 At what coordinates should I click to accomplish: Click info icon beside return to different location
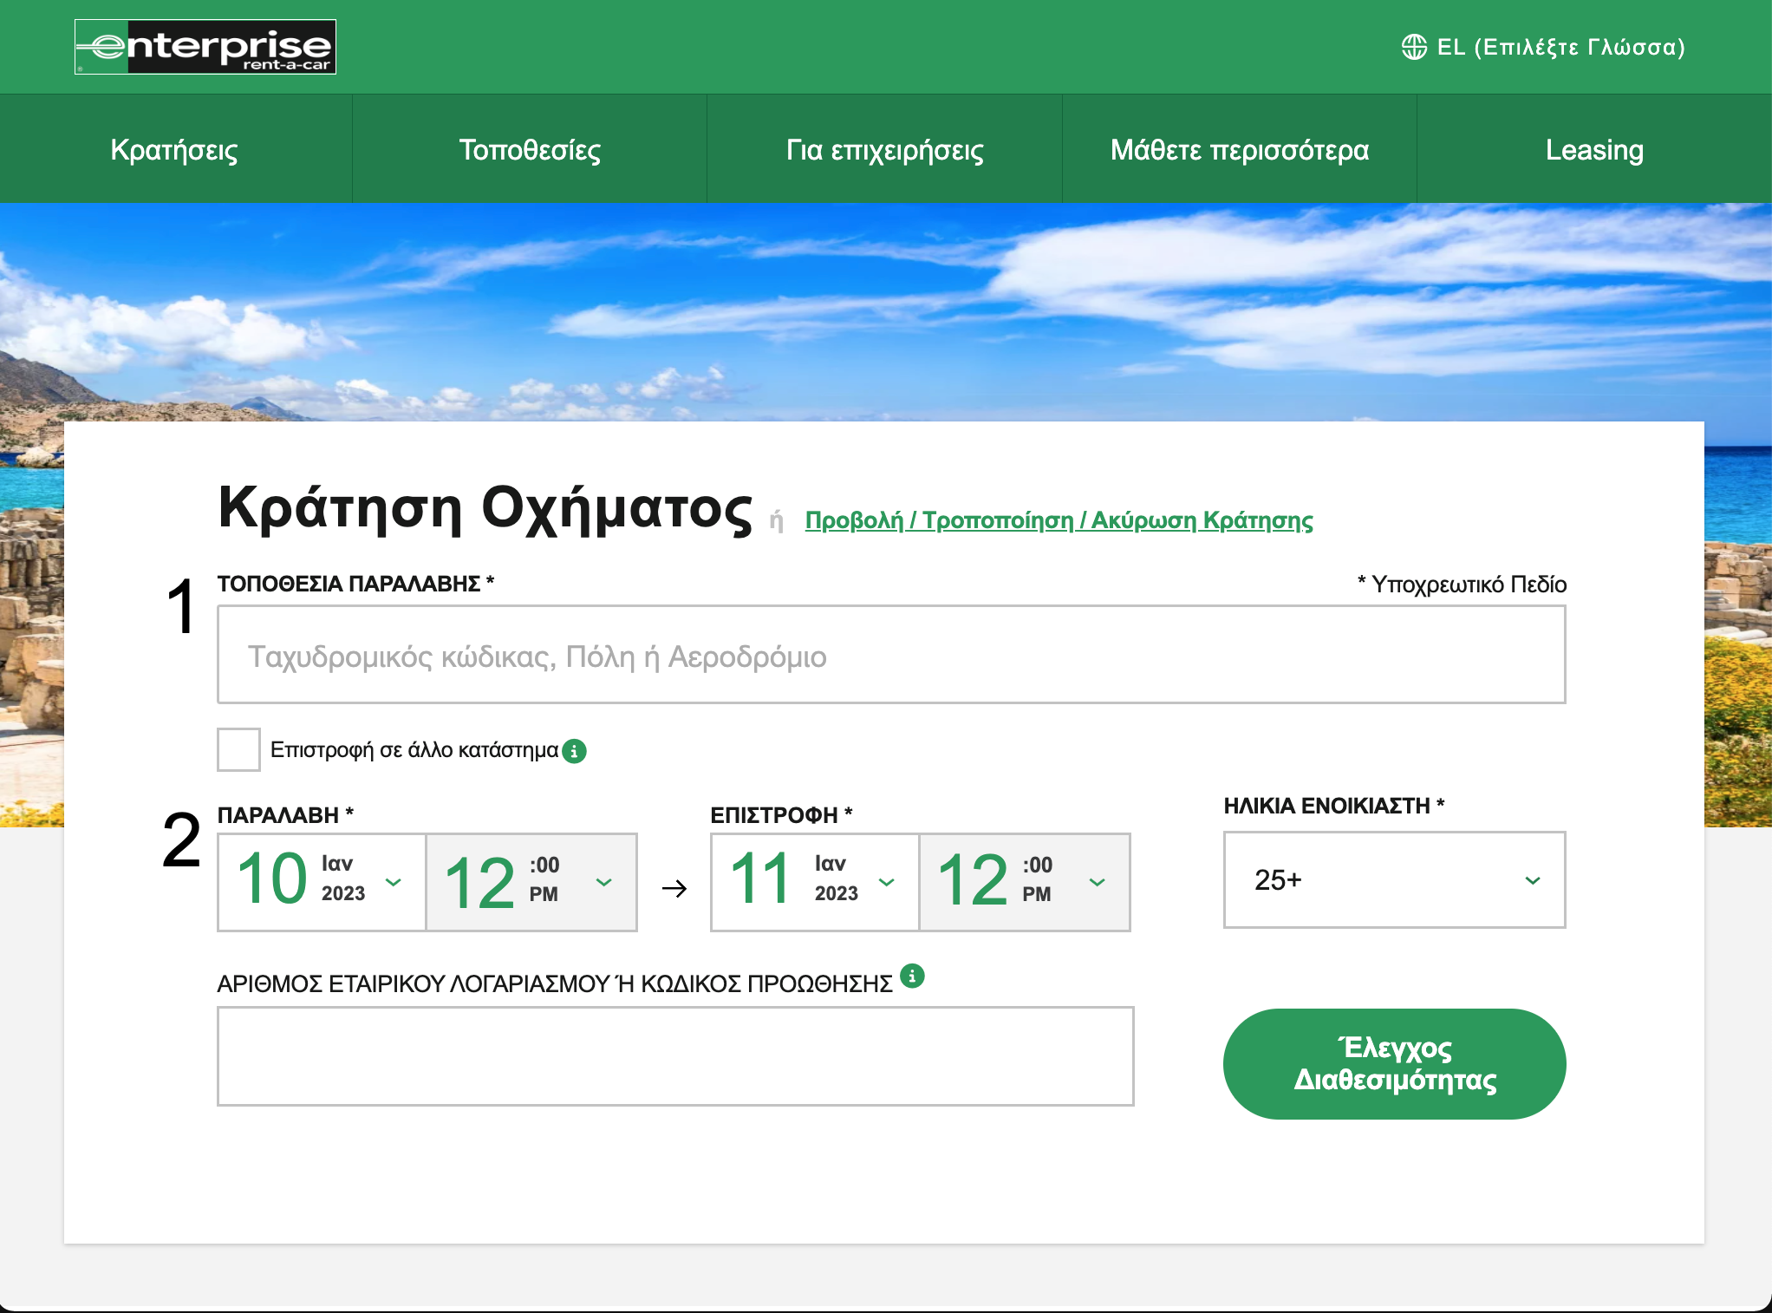tap(574, 751)
